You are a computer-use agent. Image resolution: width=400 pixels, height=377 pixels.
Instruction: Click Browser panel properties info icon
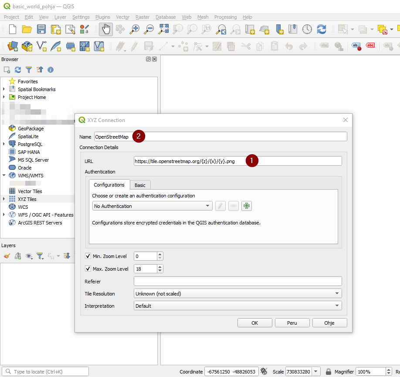tap(51, 70)
